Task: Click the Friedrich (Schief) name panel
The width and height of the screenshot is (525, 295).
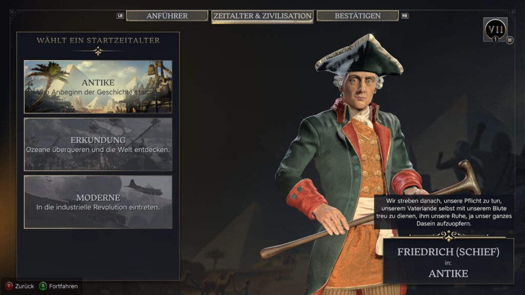Action: [448, 261]
